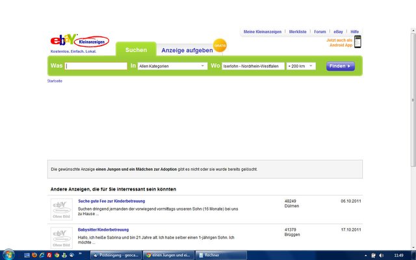
Task: Focus the Was search input field
Action: click(96, 66)
